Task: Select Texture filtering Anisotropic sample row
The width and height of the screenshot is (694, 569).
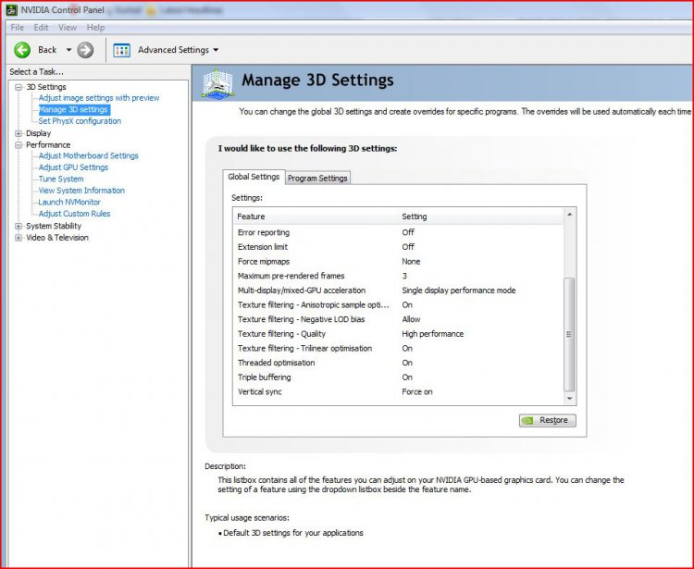Action: [398, 304]
